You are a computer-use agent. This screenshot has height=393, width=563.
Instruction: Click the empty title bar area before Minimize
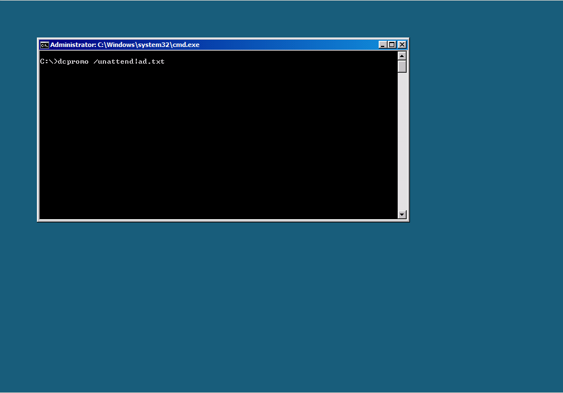[290, 45]
